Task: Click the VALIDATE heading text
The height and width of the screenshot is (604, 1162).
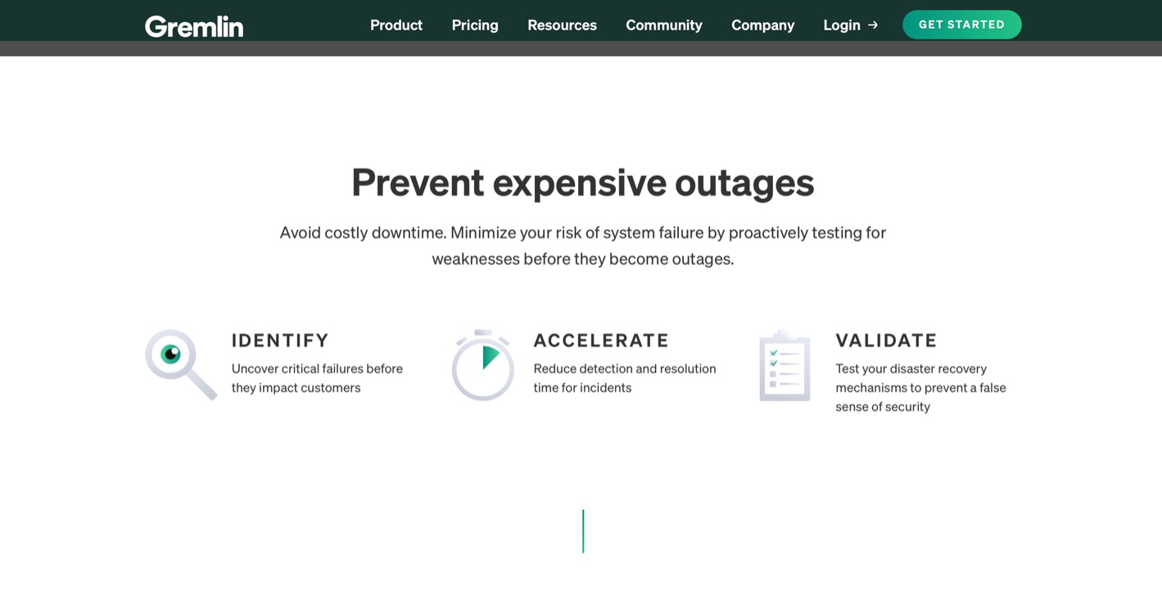Action: point(886,340)
